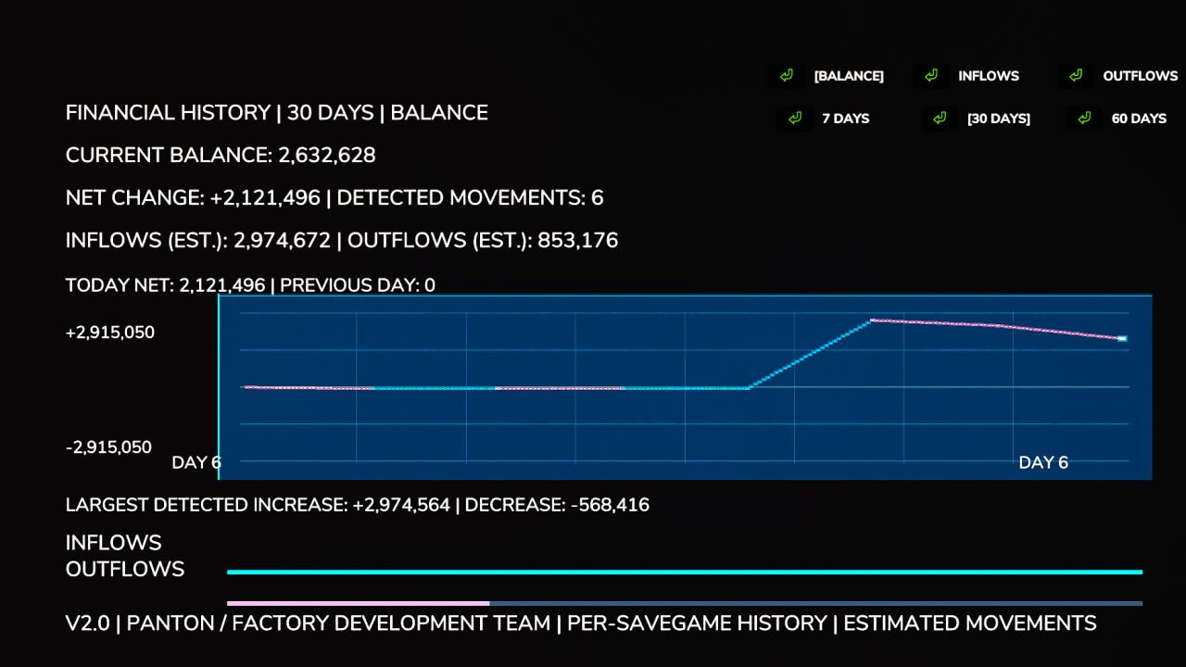
Task: Switch the chart to INFLOWS view
Action: 989,76
